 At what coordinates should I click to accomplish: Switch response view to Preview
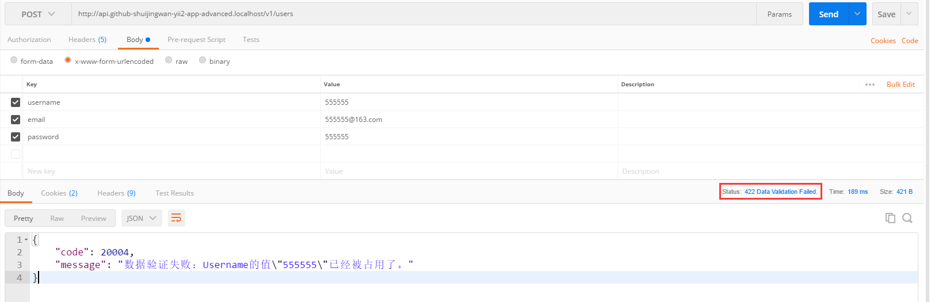[94, 218]
